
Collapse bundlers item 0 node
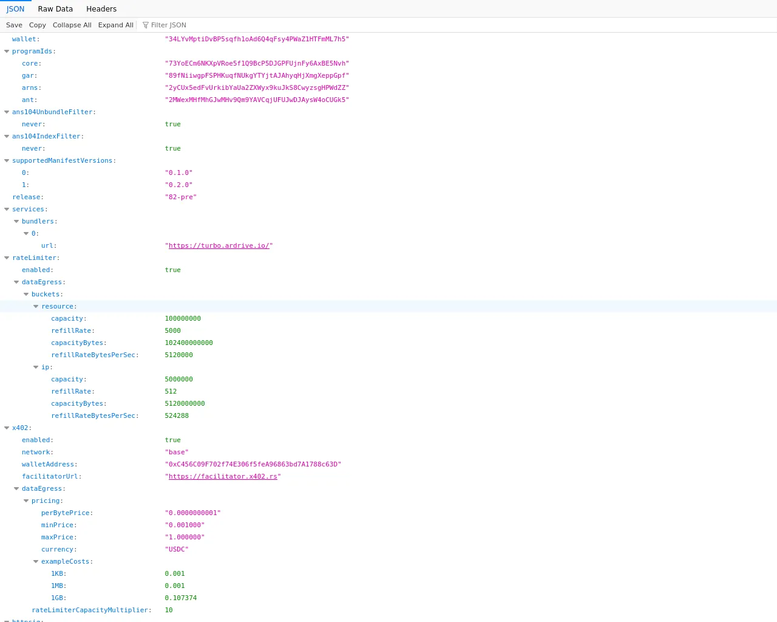pyautogui.click(x=26, y=234)
